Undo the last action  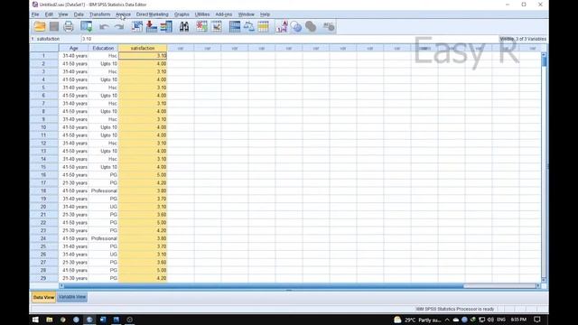click(x=105, y=26)
